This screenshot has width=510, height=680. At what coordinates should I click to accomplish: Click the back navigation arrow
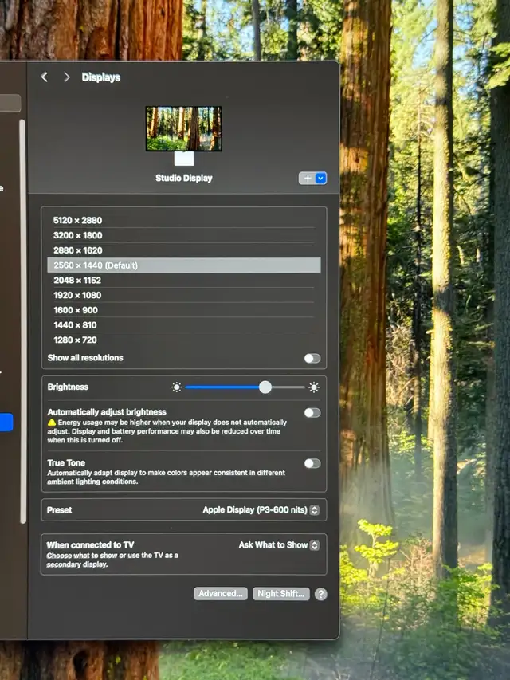point(44,77)
